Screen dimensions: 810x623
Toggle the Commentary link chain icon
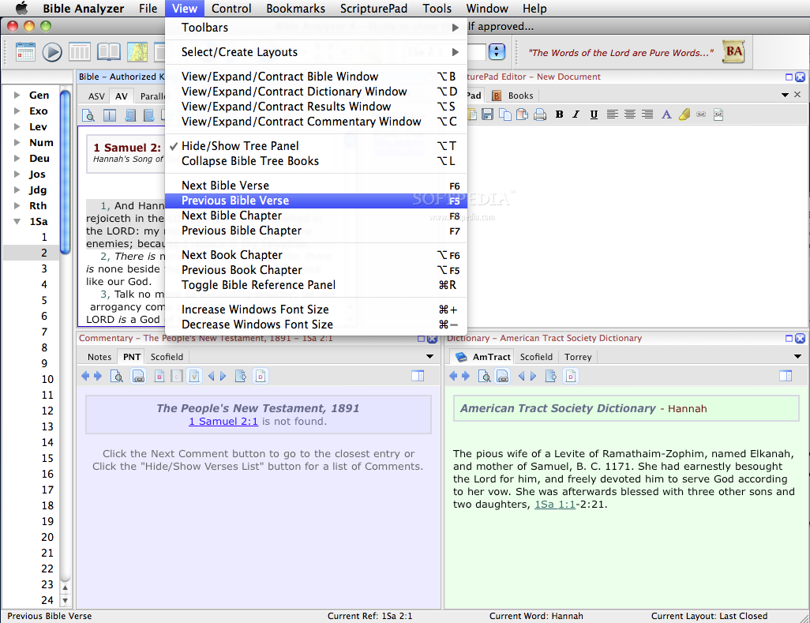pos(138,376)
